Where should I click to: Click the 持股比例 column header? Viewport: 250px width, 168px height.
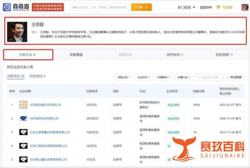[x=199, y=91]
